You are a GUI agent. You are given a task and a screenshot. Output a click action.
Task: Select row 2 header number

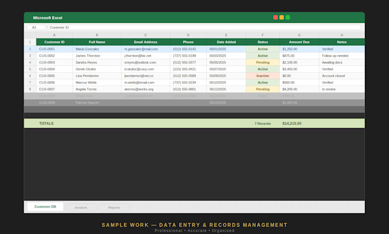pyautogui.click(x=30, y=49)
